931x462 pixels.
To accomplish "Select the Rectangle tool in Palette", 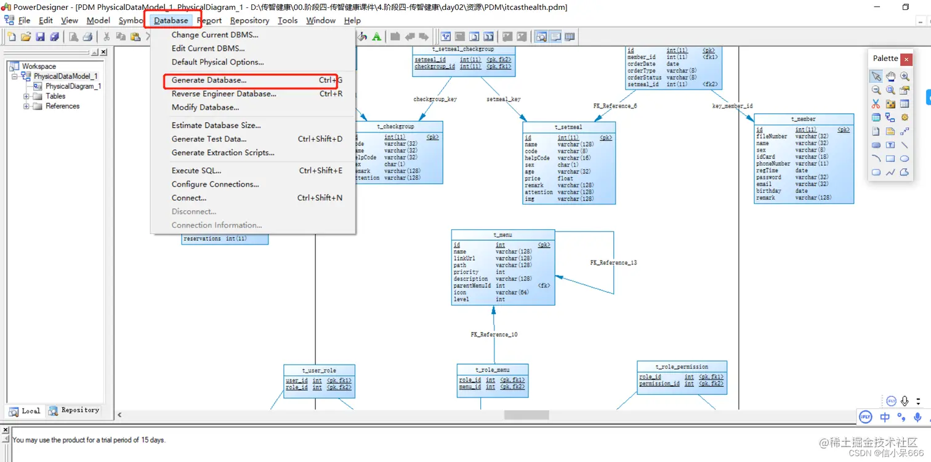I will [x=890, y=159].
